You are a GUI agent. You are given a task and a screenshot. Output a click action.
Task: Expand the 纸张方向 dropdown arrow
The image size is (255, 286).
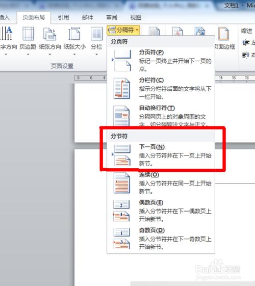[50, 55]
